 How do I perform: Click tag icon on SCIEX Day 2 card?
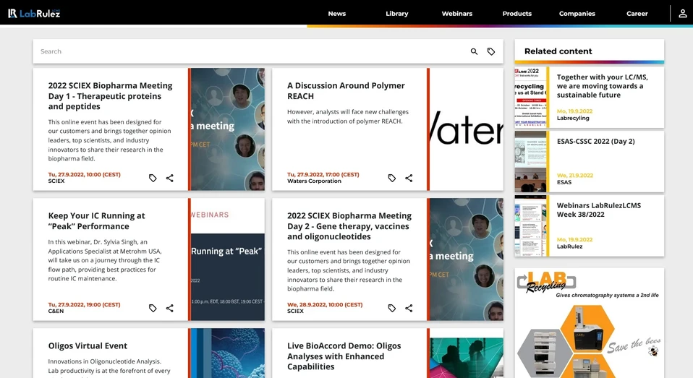pyautogui.click(x=391, y=308)
